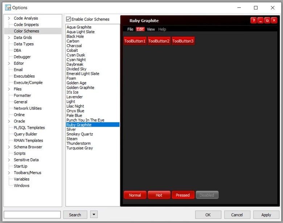
Task: Open File menu in preview pane
Action: (x=130, y=29)
